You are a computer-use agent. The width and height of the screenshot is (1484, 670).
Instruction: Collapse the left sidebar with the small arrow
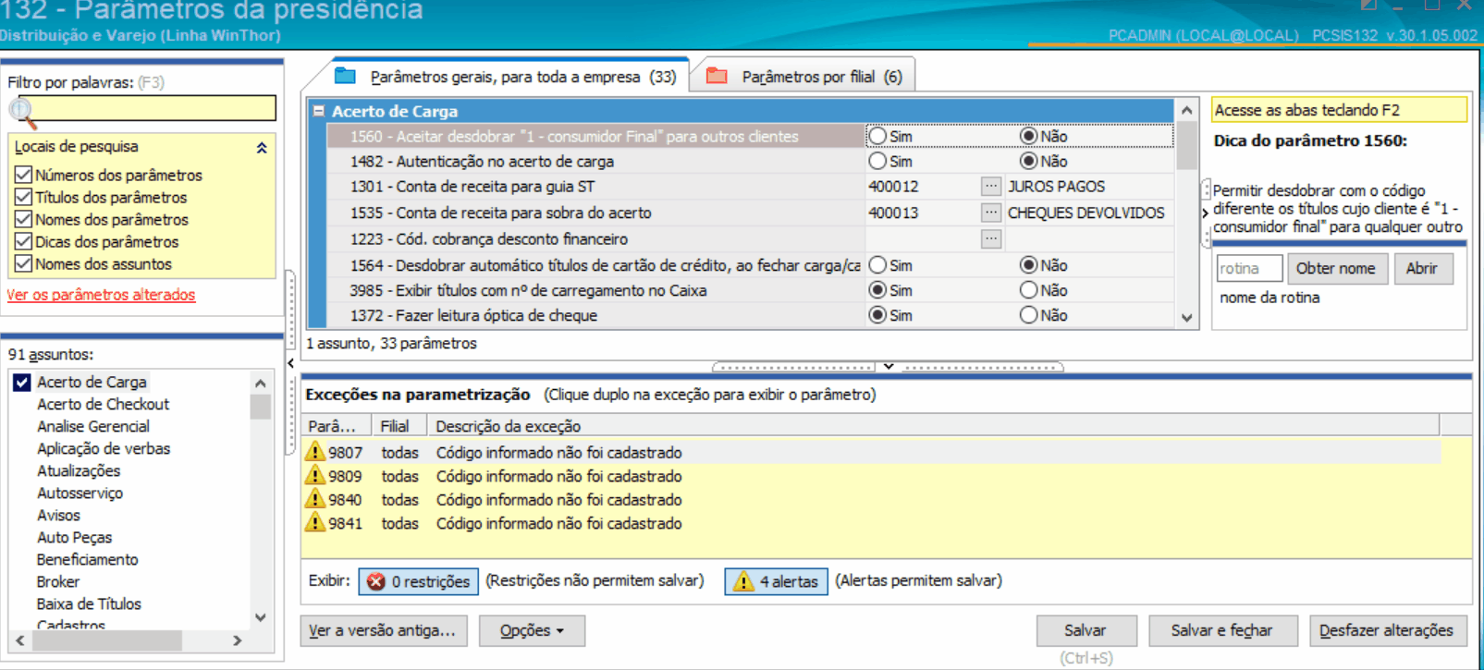coord(290,363)
